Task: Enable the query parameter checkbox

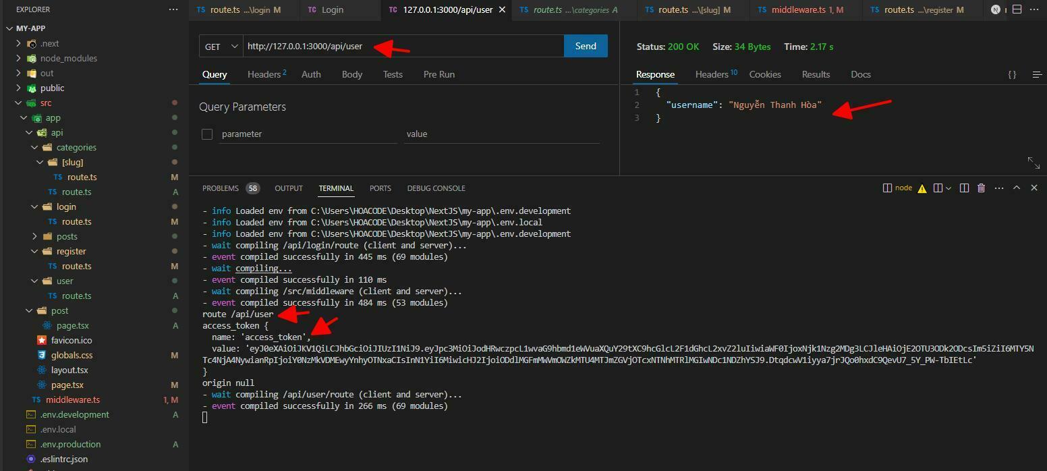Action: pos(207,134)
